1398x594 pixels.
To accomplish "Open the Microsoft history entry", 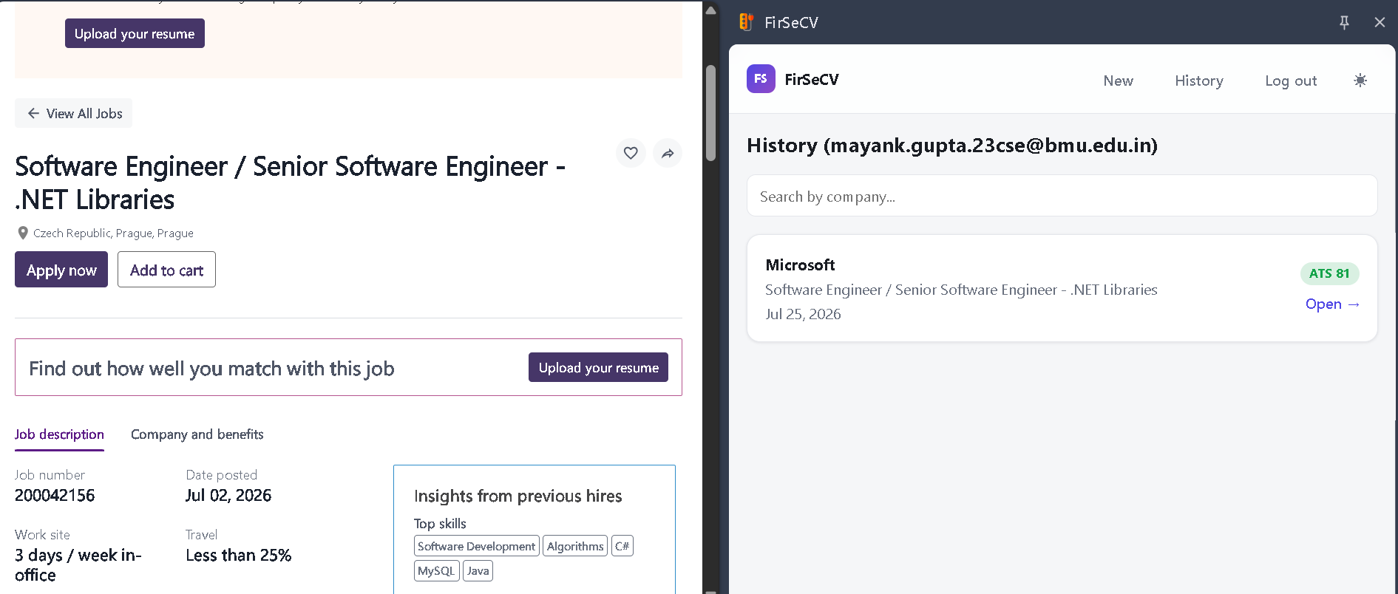I will coord(1332,304).
